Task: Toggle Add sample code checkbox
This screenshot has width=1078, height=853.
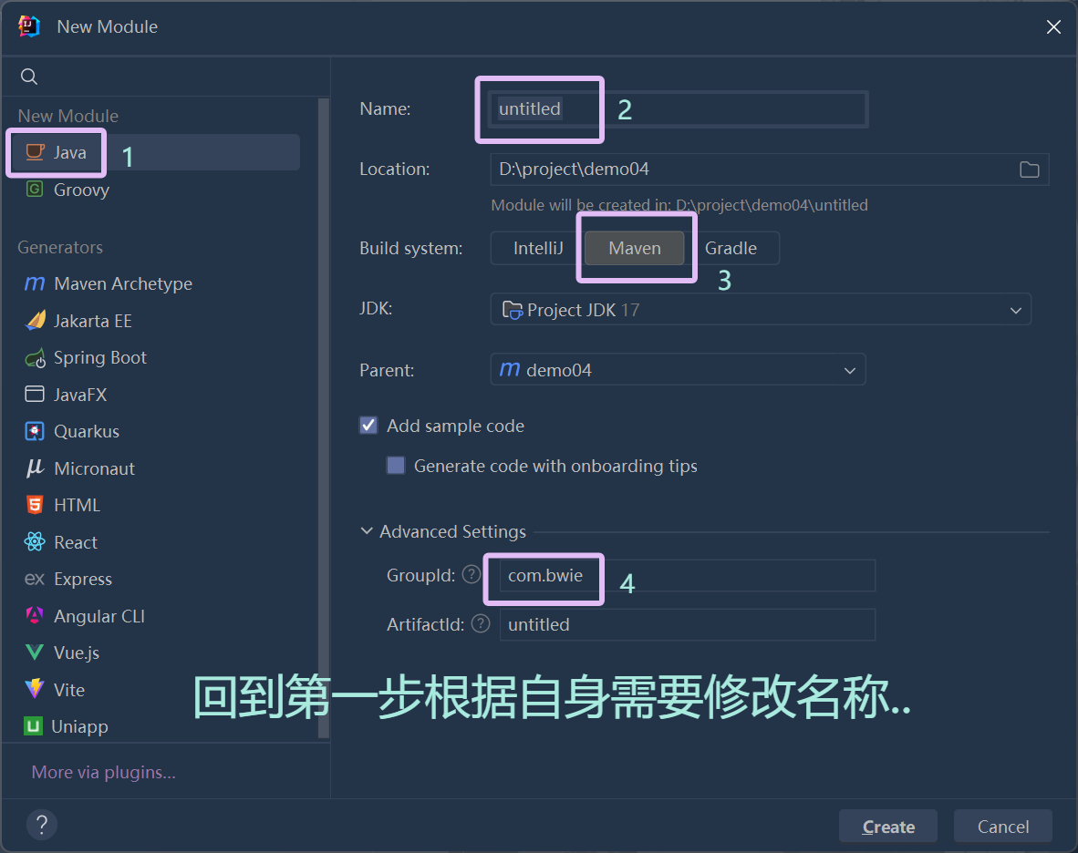Action: click(368, 426)
